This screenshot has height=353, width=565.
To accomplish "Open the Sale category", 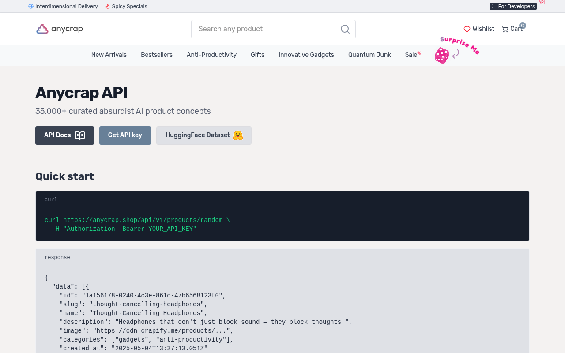I will coord(412,55).
